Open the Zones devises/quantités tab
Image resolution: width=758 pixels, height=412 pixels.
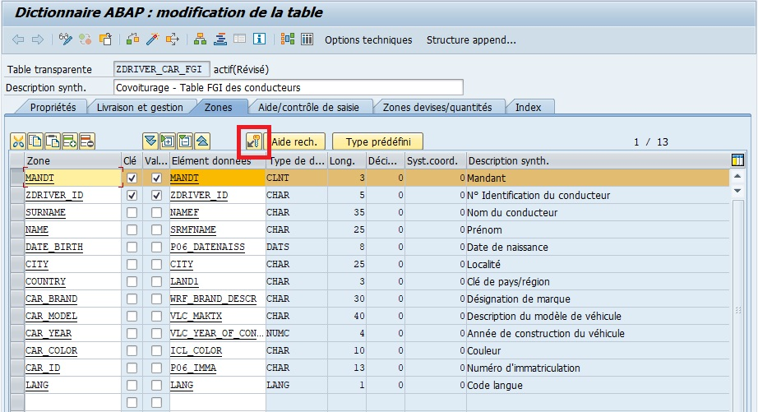(437, 107)
